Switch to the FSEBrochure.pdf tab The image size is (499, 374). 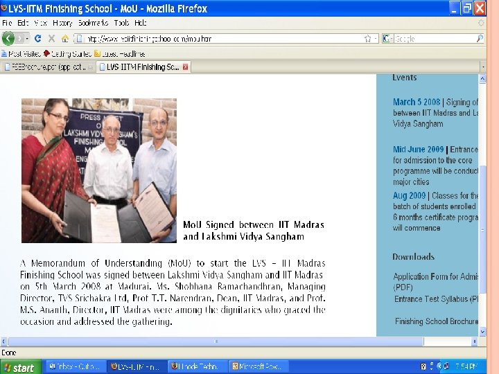(x=49, y=66)
